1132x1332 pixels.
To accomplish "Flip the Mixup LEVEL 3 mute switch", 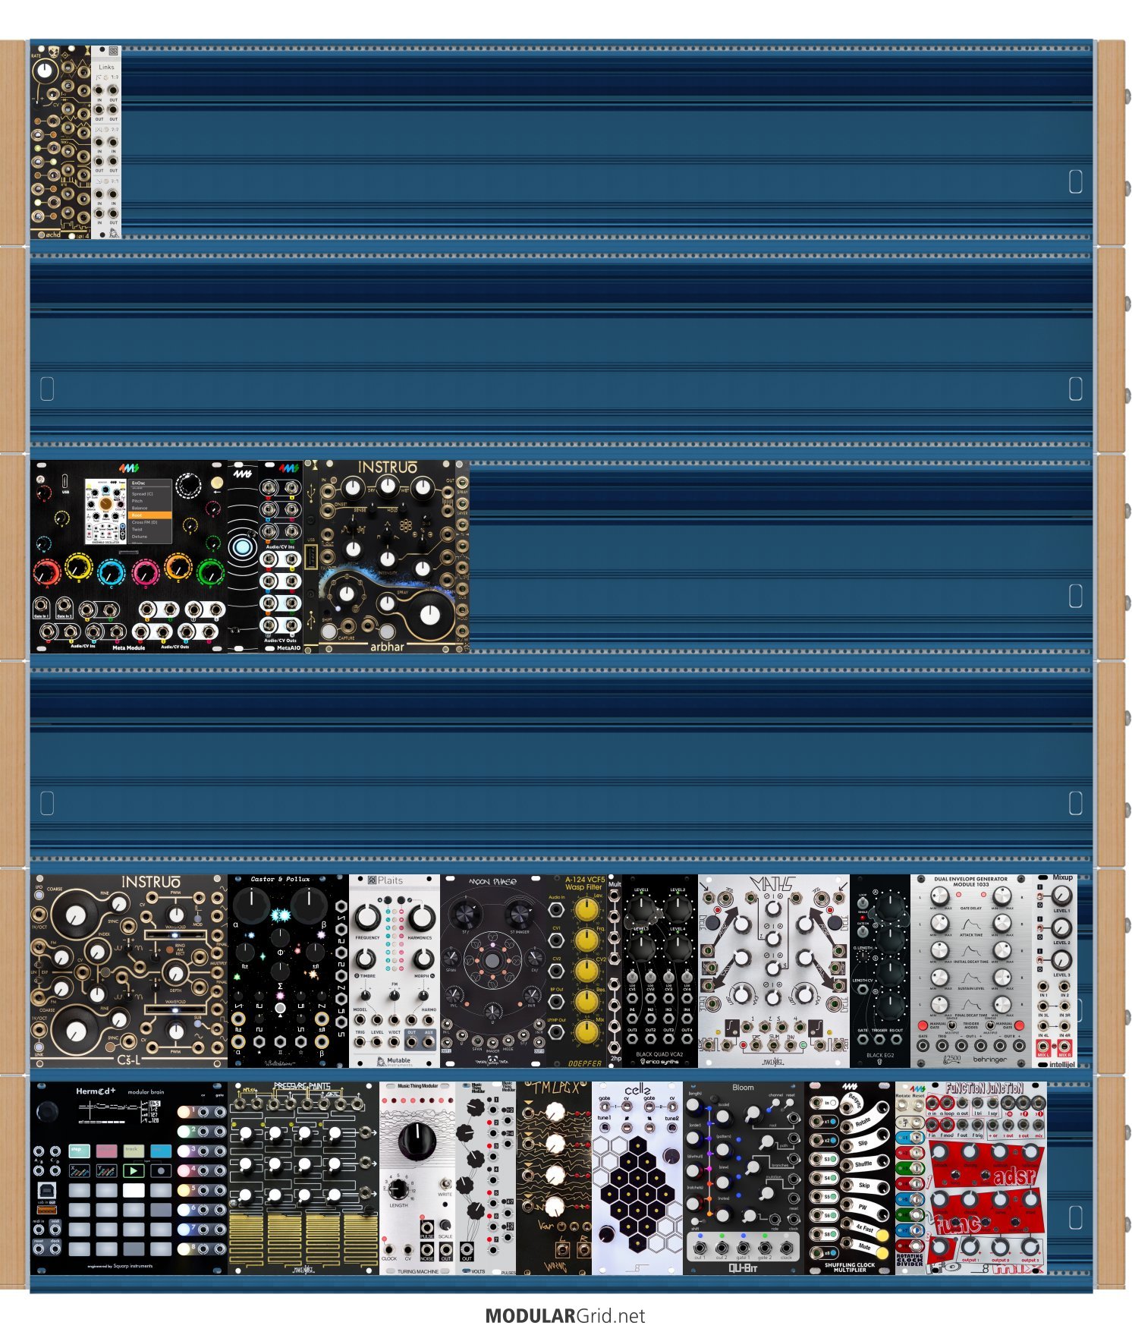I will [x=1040, y=960].
